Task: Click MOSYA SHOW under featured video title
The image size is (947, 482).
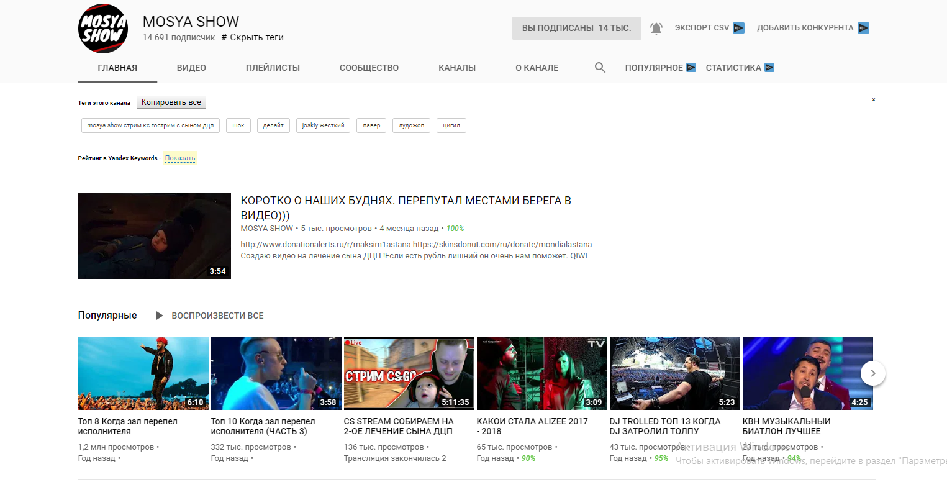Action: (x=266, y=229)
